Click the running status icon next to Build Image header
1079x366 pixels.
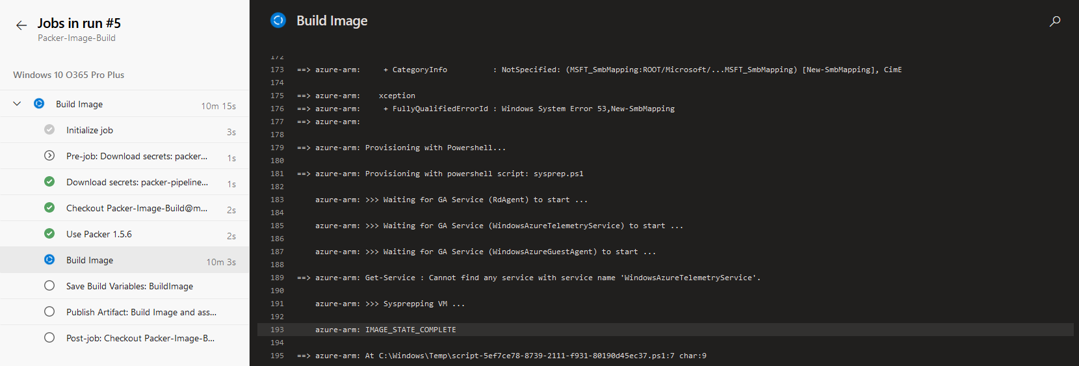(x=278, y=21)
